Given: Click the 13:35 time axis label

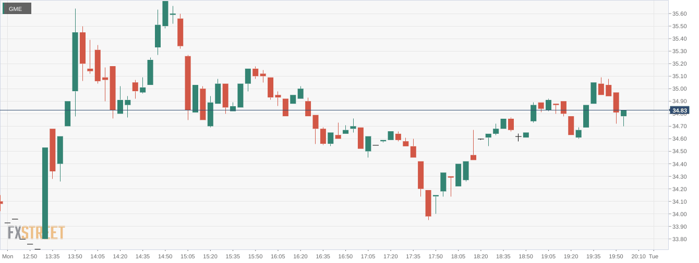Looking at the screenshot, I should point(53,256).
